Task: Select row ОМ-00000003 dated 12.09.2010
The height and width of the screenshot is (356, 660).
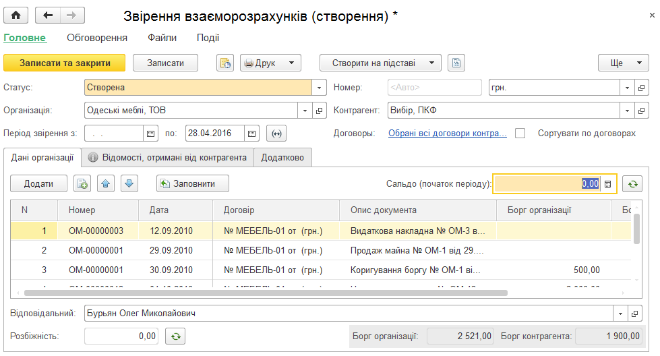Action: coord(321,231)
